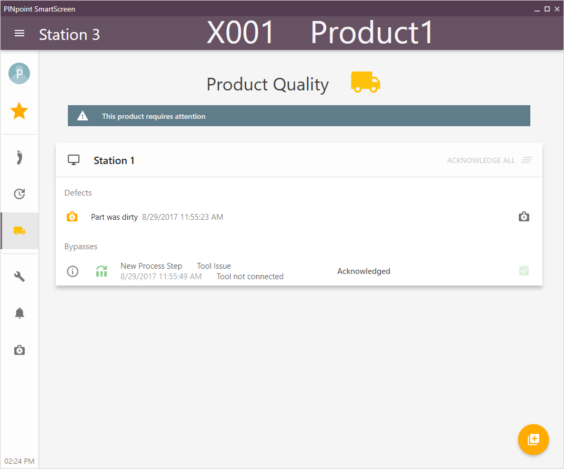Open the Product Quality truck icon in sidebar
Screen dimensions: 564x469
tap(19, 230)
